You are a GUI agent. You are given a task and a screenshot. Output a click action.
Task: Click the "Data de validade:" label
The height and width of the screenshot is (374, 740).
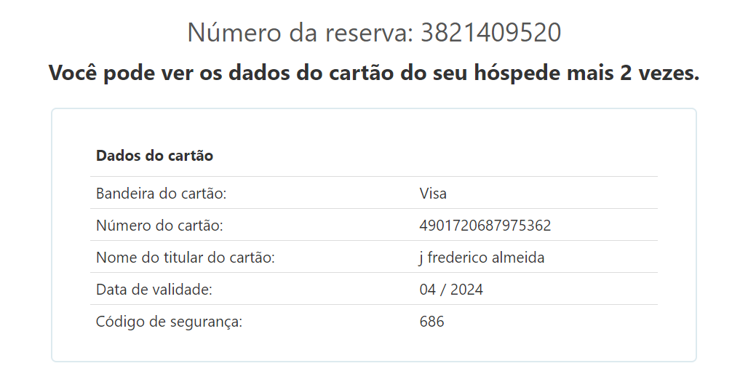click(154, 290)
